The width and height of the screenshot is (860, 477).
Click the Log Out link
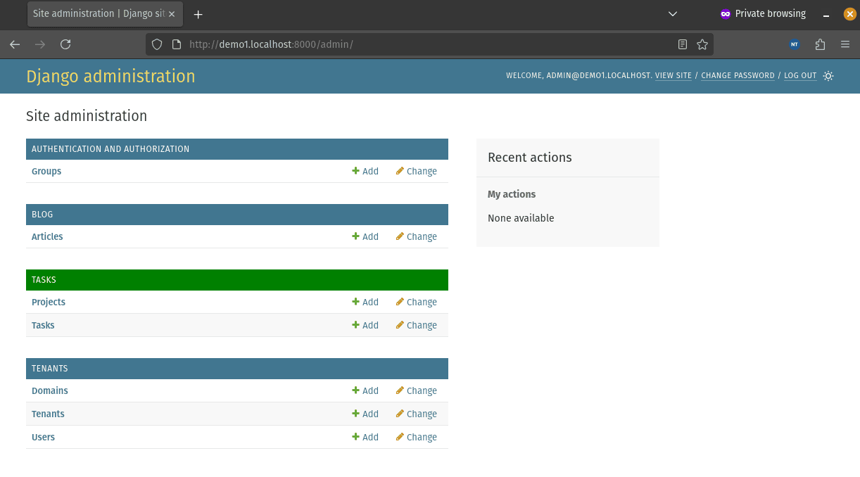(800, 76)
